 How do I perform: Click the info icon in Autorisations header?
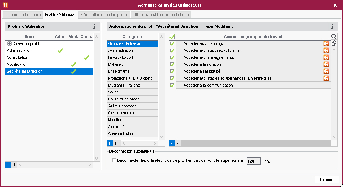[332, 26]
